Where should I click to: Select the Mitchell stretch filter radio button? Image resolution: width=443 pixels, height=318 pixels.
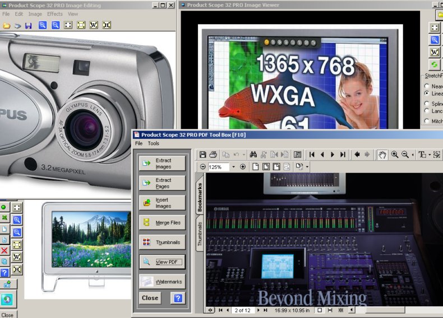(427, 121)
